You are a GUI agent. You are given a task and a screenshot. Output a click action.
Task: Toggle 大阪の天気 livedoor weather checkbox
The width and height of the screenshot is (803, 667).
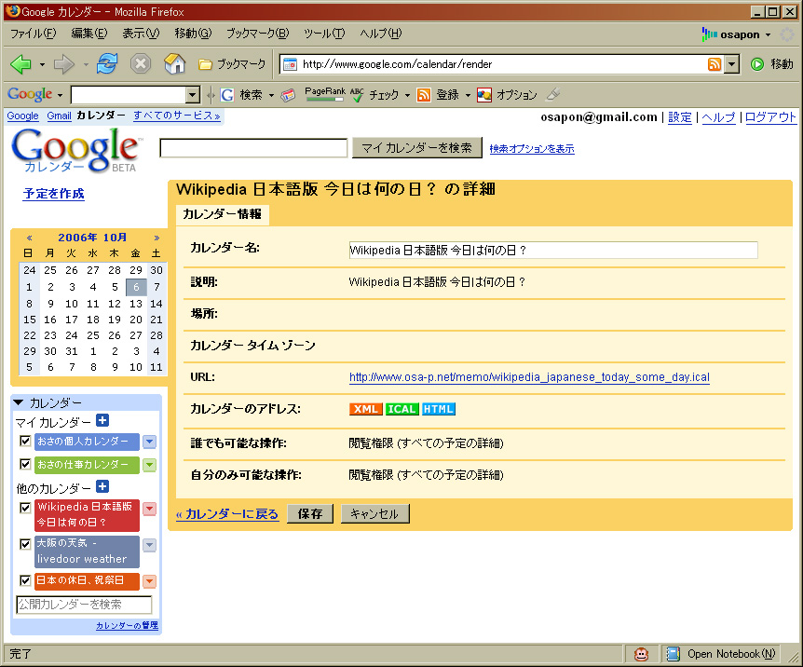(x=25, y=544)
